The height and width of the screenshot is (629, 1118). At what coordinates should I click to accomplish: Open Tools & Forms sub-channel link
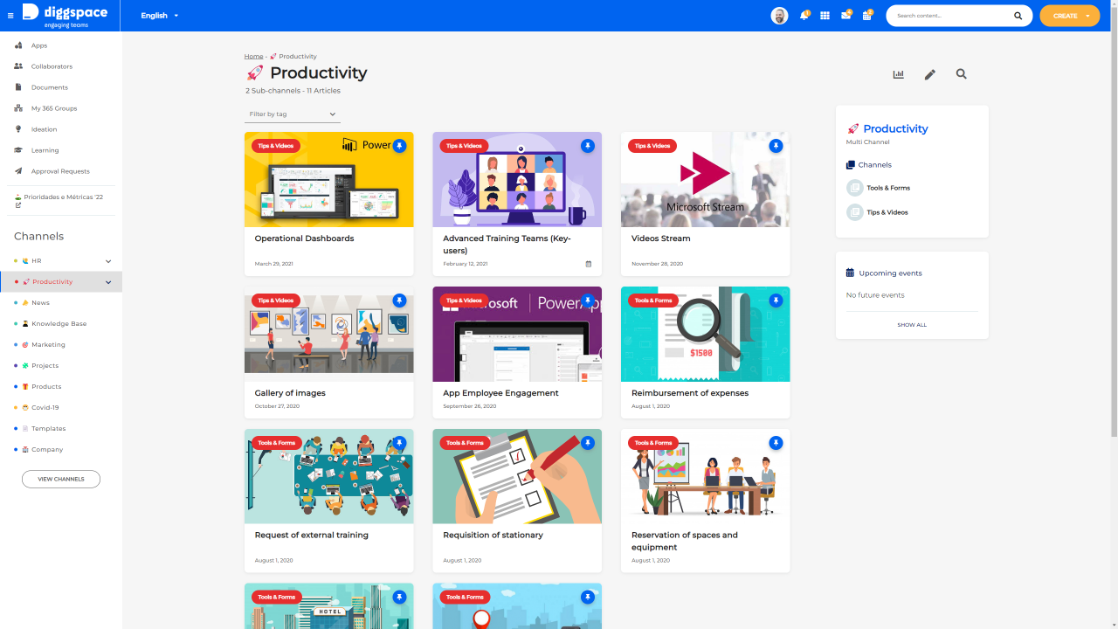pos(888,188)
